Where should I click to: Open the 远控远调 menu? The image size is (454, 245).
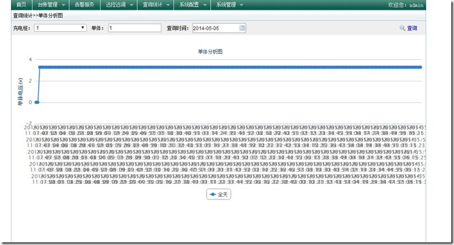(116, 5)
